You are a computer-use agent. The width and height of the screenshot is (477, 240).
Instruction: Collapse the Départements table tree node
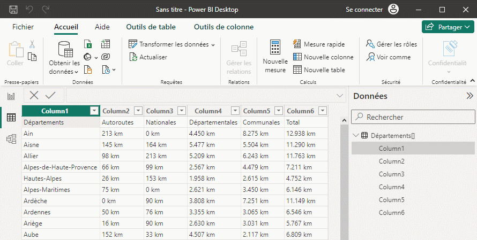pyautogui.click(x=356, y=136)
